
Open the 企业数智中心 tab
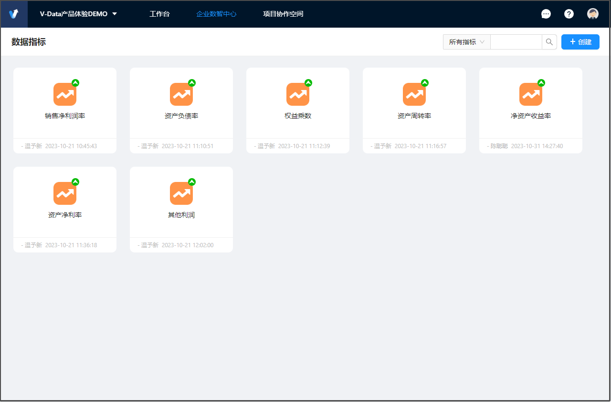click(x=216, y=14)
